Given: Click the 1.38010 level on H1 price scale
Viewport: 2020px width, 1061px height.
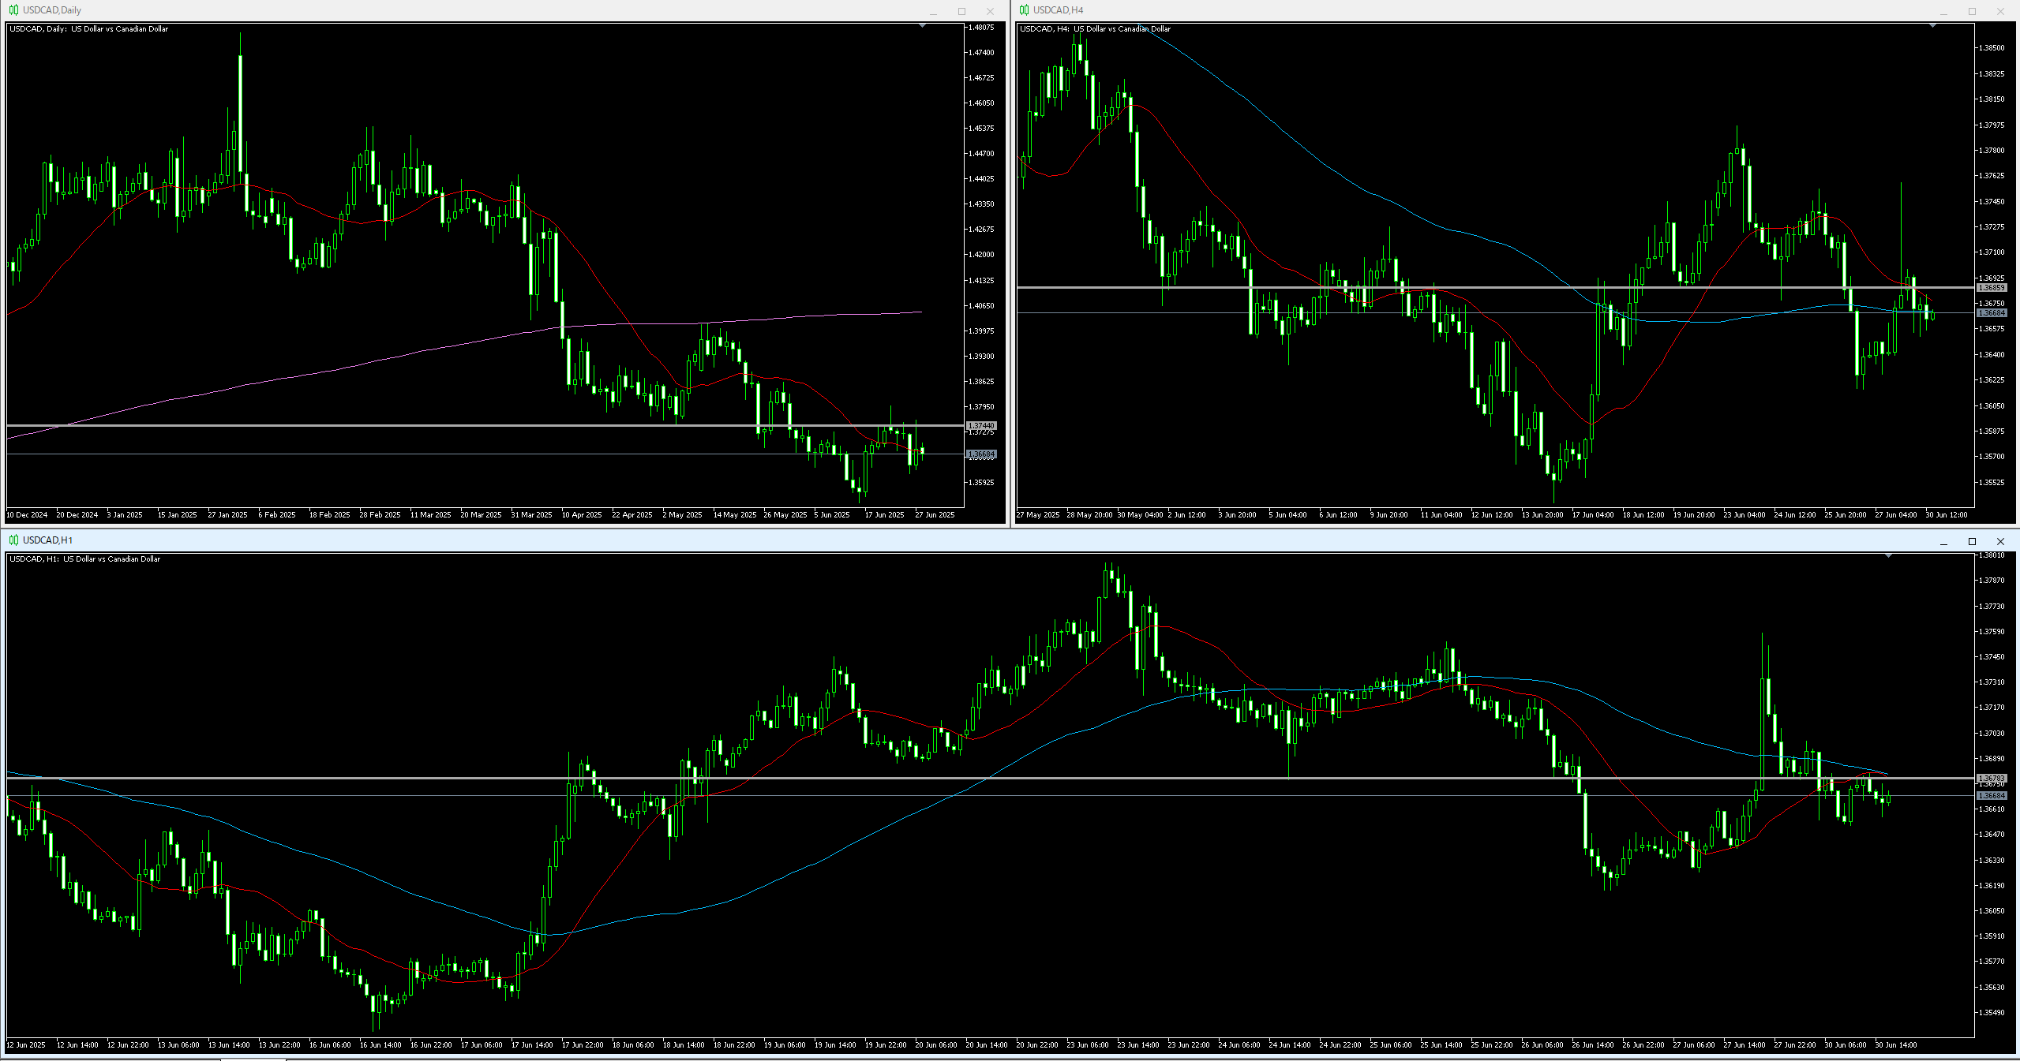Looking at the screenshot, I should [x=1991, y=555].
